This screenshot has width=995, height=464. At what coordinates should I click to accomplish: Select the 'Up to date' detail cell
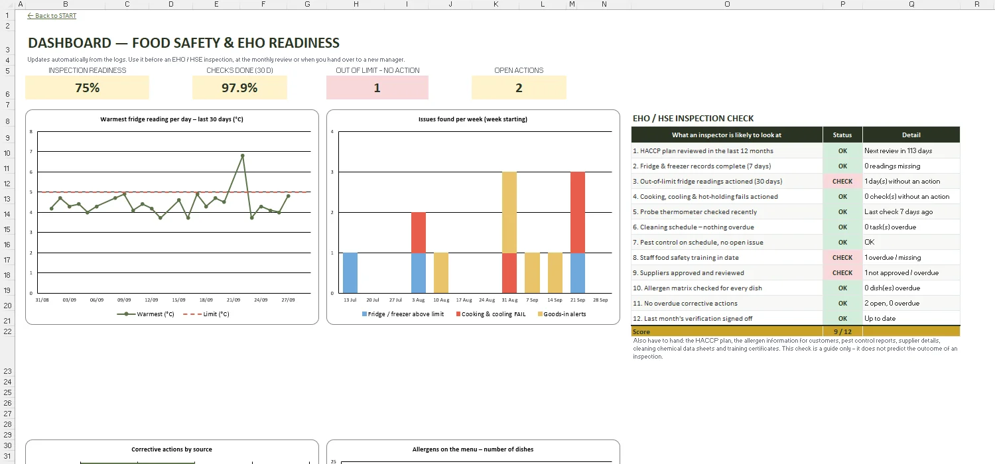coord(911,319)
